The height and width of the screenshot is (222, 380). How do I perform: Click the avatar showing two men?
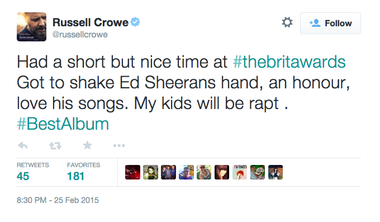[x=168, y=172]
